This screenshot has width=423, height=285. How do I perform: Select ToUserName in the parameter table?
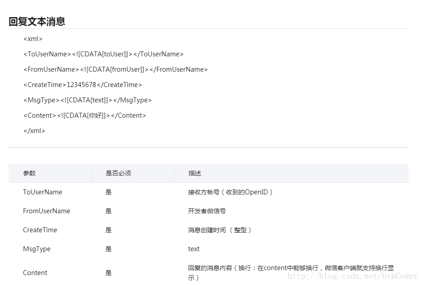(43, 192)
